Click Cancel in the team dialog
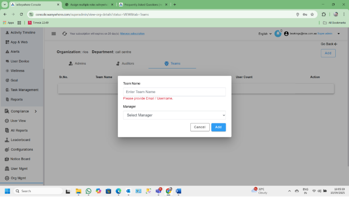 [200, 127]
